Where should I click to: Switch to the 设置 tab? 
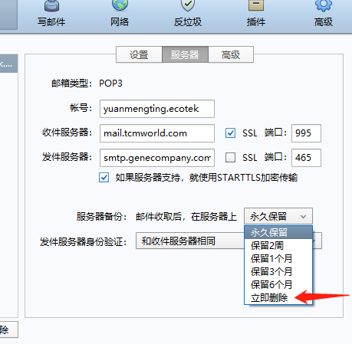tap(139, 54)
